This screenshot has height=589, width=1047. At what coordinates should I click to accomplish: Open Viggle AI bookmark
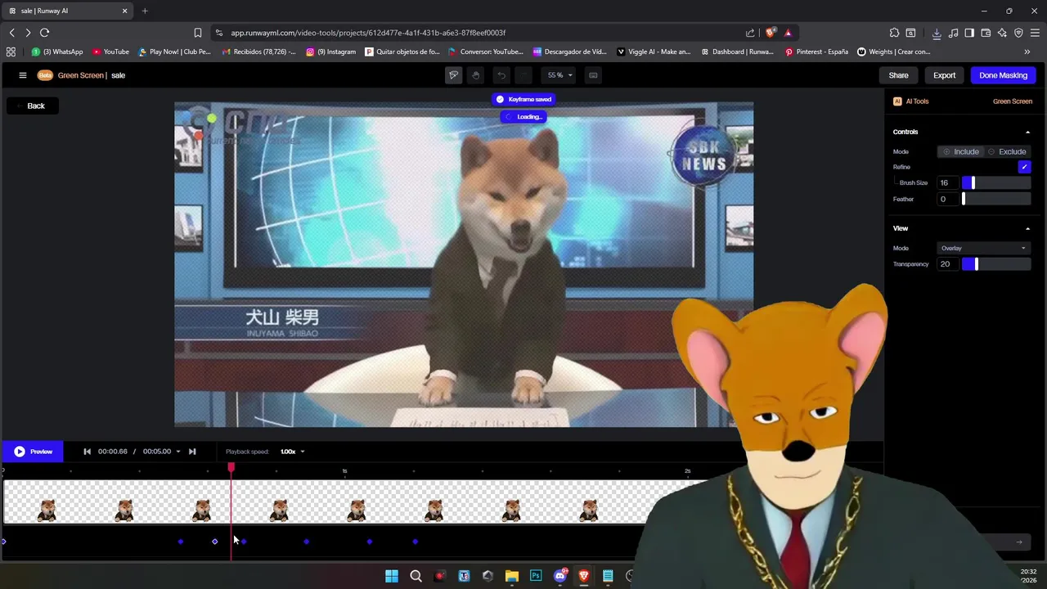coord(654,52)
